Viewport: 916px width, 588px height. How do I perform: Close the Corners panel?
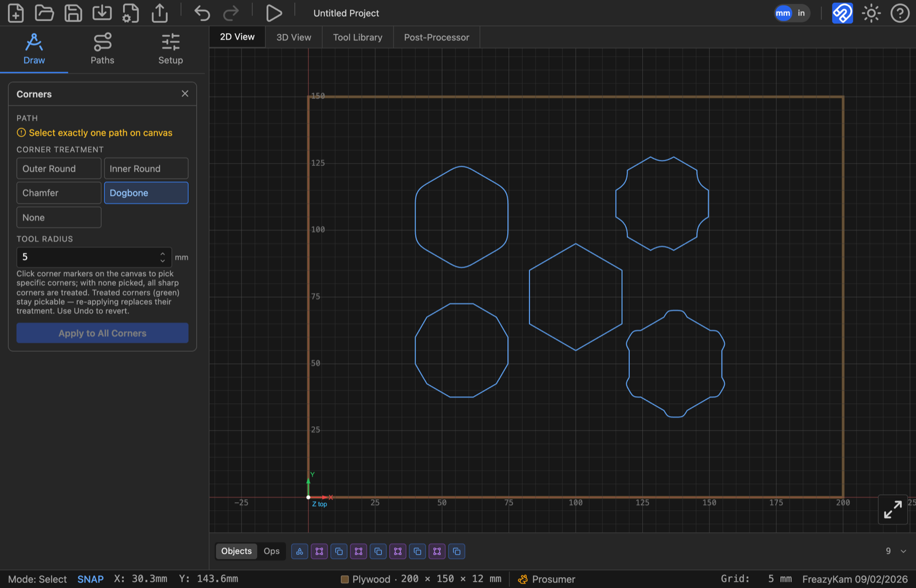[185, 94]
